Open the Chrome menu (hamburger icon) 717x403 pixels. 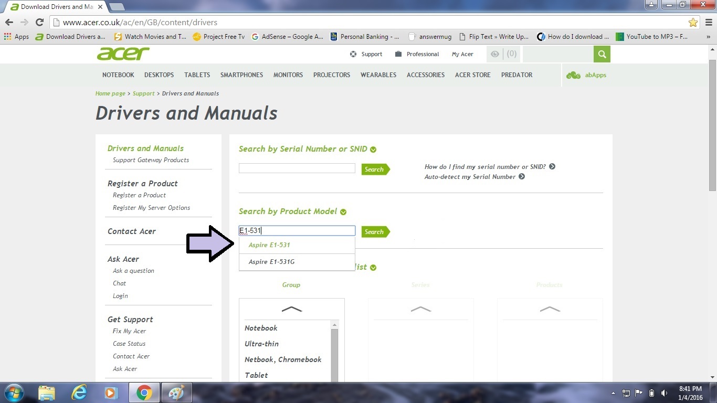[x=708, y=22]
